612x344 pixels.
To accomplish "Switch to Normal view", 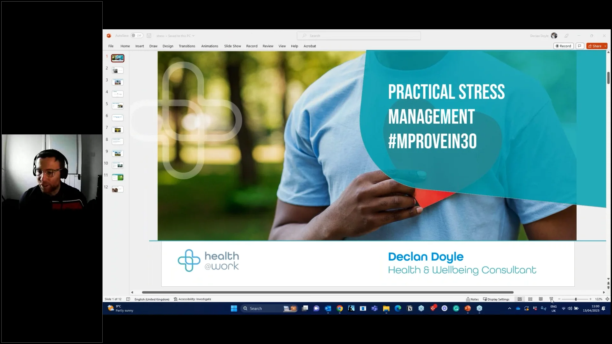I will (x=520, y=299).
